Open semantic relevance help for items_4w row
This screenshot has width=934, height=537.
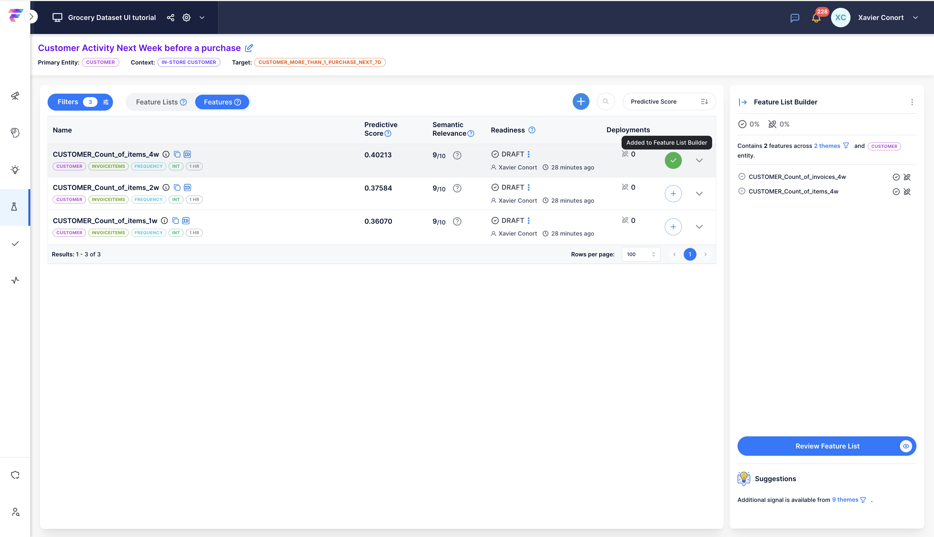(457, 155)
